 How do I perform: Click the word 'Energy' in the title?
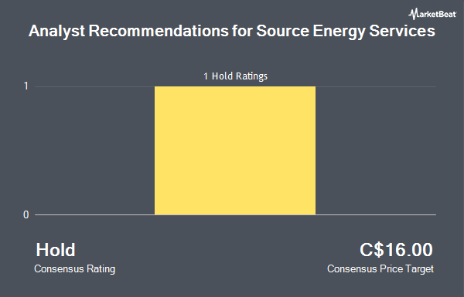(339, 32)
